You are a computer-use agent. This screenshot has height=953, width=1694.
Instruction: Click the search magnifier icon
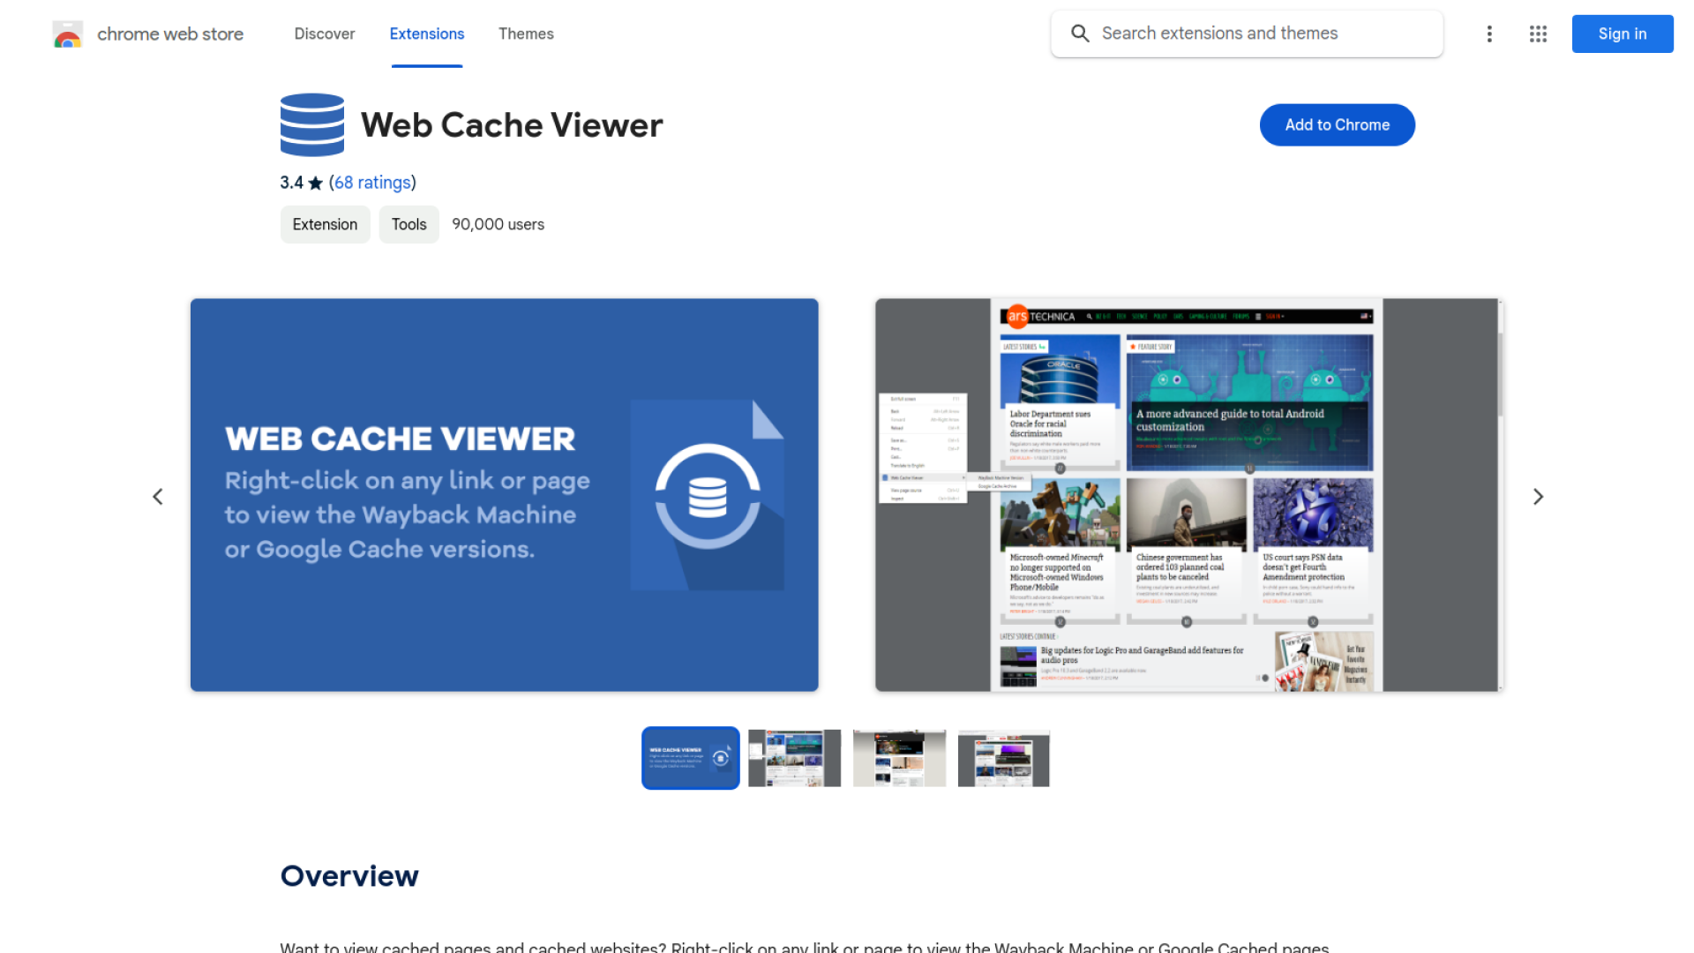click(x=1080, y=34)
